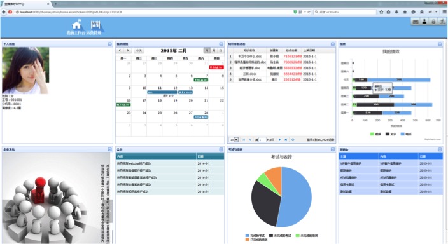Viewport: 448px width, 244px height.
Task: Refresh the knowledge base table with the reload icon
Action: point(293,140)
